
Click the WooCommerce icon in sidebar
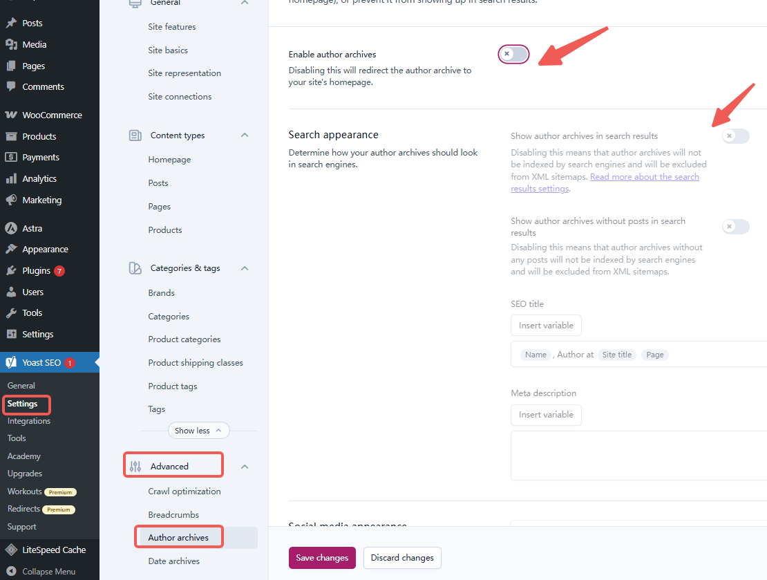[11, 115]
